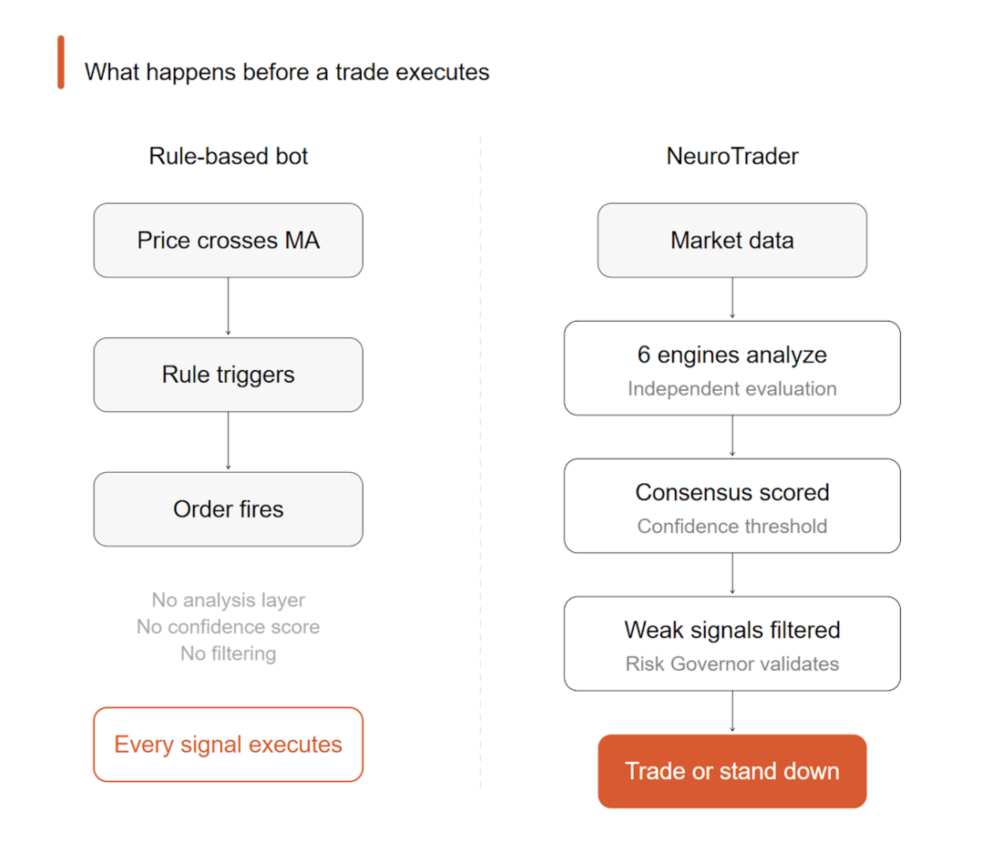This screenshot has height=842, width=1002.
Task: Select the 'Consensus scored' box
Action: coord(732,506)
